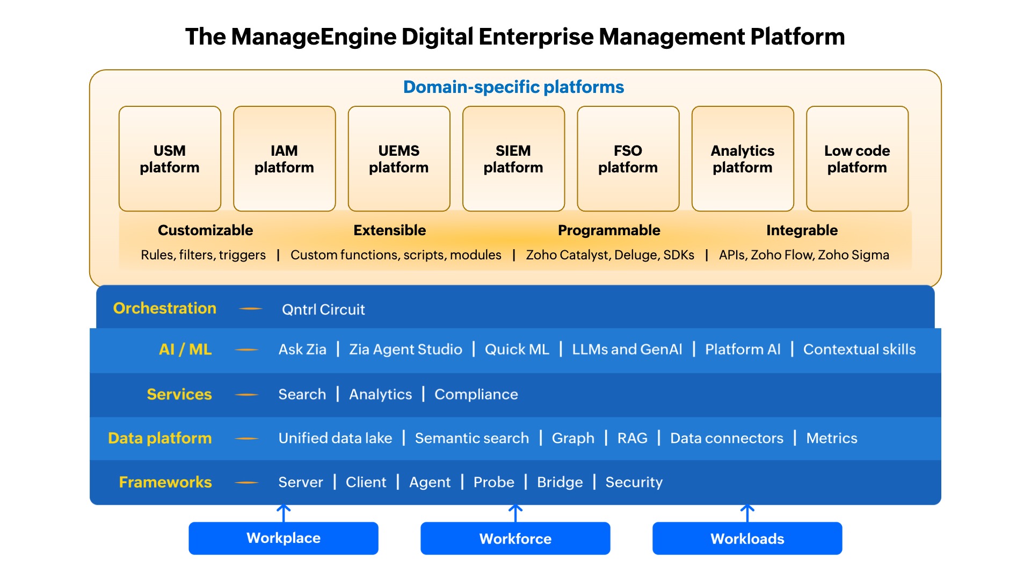
Task: Click the Frameworks layer label
Action: (x=165, y=482)
